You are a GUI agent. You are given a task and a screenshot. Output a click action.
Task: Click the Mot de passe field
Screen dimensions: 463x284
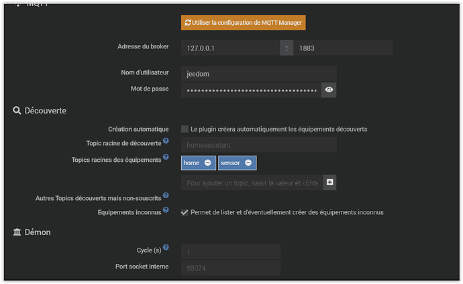click(x=250, y=89)
